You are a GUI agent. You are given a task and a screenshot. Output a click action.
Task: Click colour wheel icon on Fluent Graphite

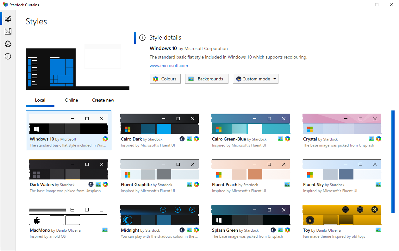point(196,185)
